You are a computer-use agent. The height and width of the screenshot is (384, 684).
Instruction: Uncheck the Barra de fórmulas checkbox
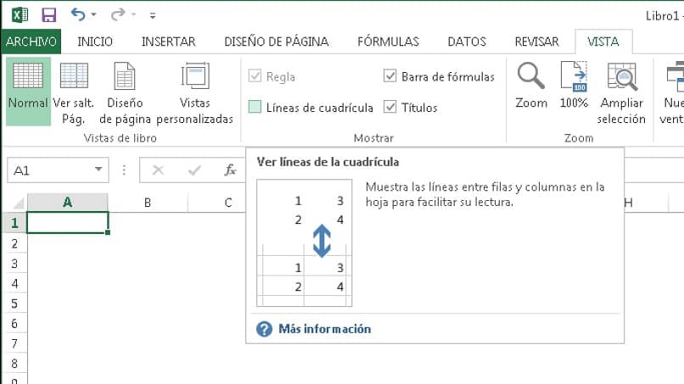[390, 77]
